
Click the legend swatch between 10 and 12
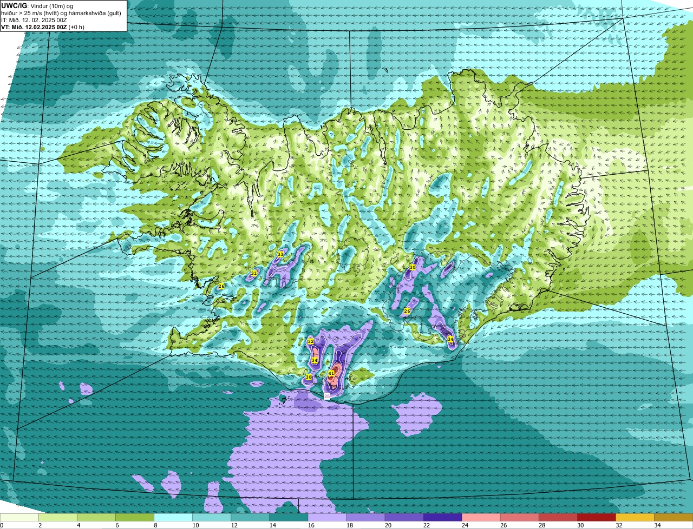[x=212, y=518]
